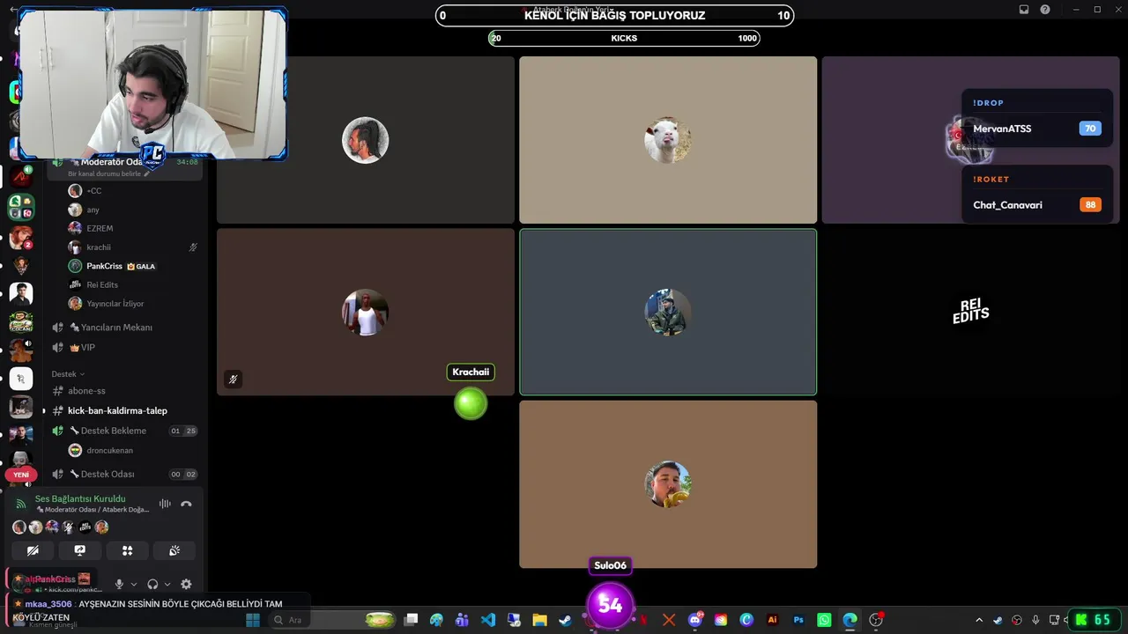Jump to new mentions via YENİ pill
The width and height of the screenshot is (1128, 634).
(21, 475)
